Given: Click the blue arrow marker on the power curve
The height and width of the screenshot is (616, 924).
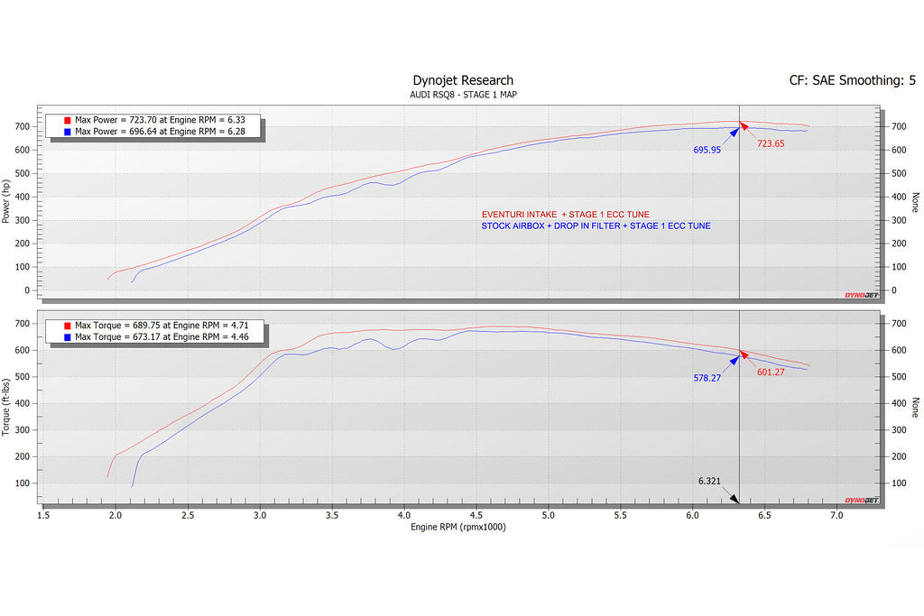Looking at the screenshot, I should point(735,131).
